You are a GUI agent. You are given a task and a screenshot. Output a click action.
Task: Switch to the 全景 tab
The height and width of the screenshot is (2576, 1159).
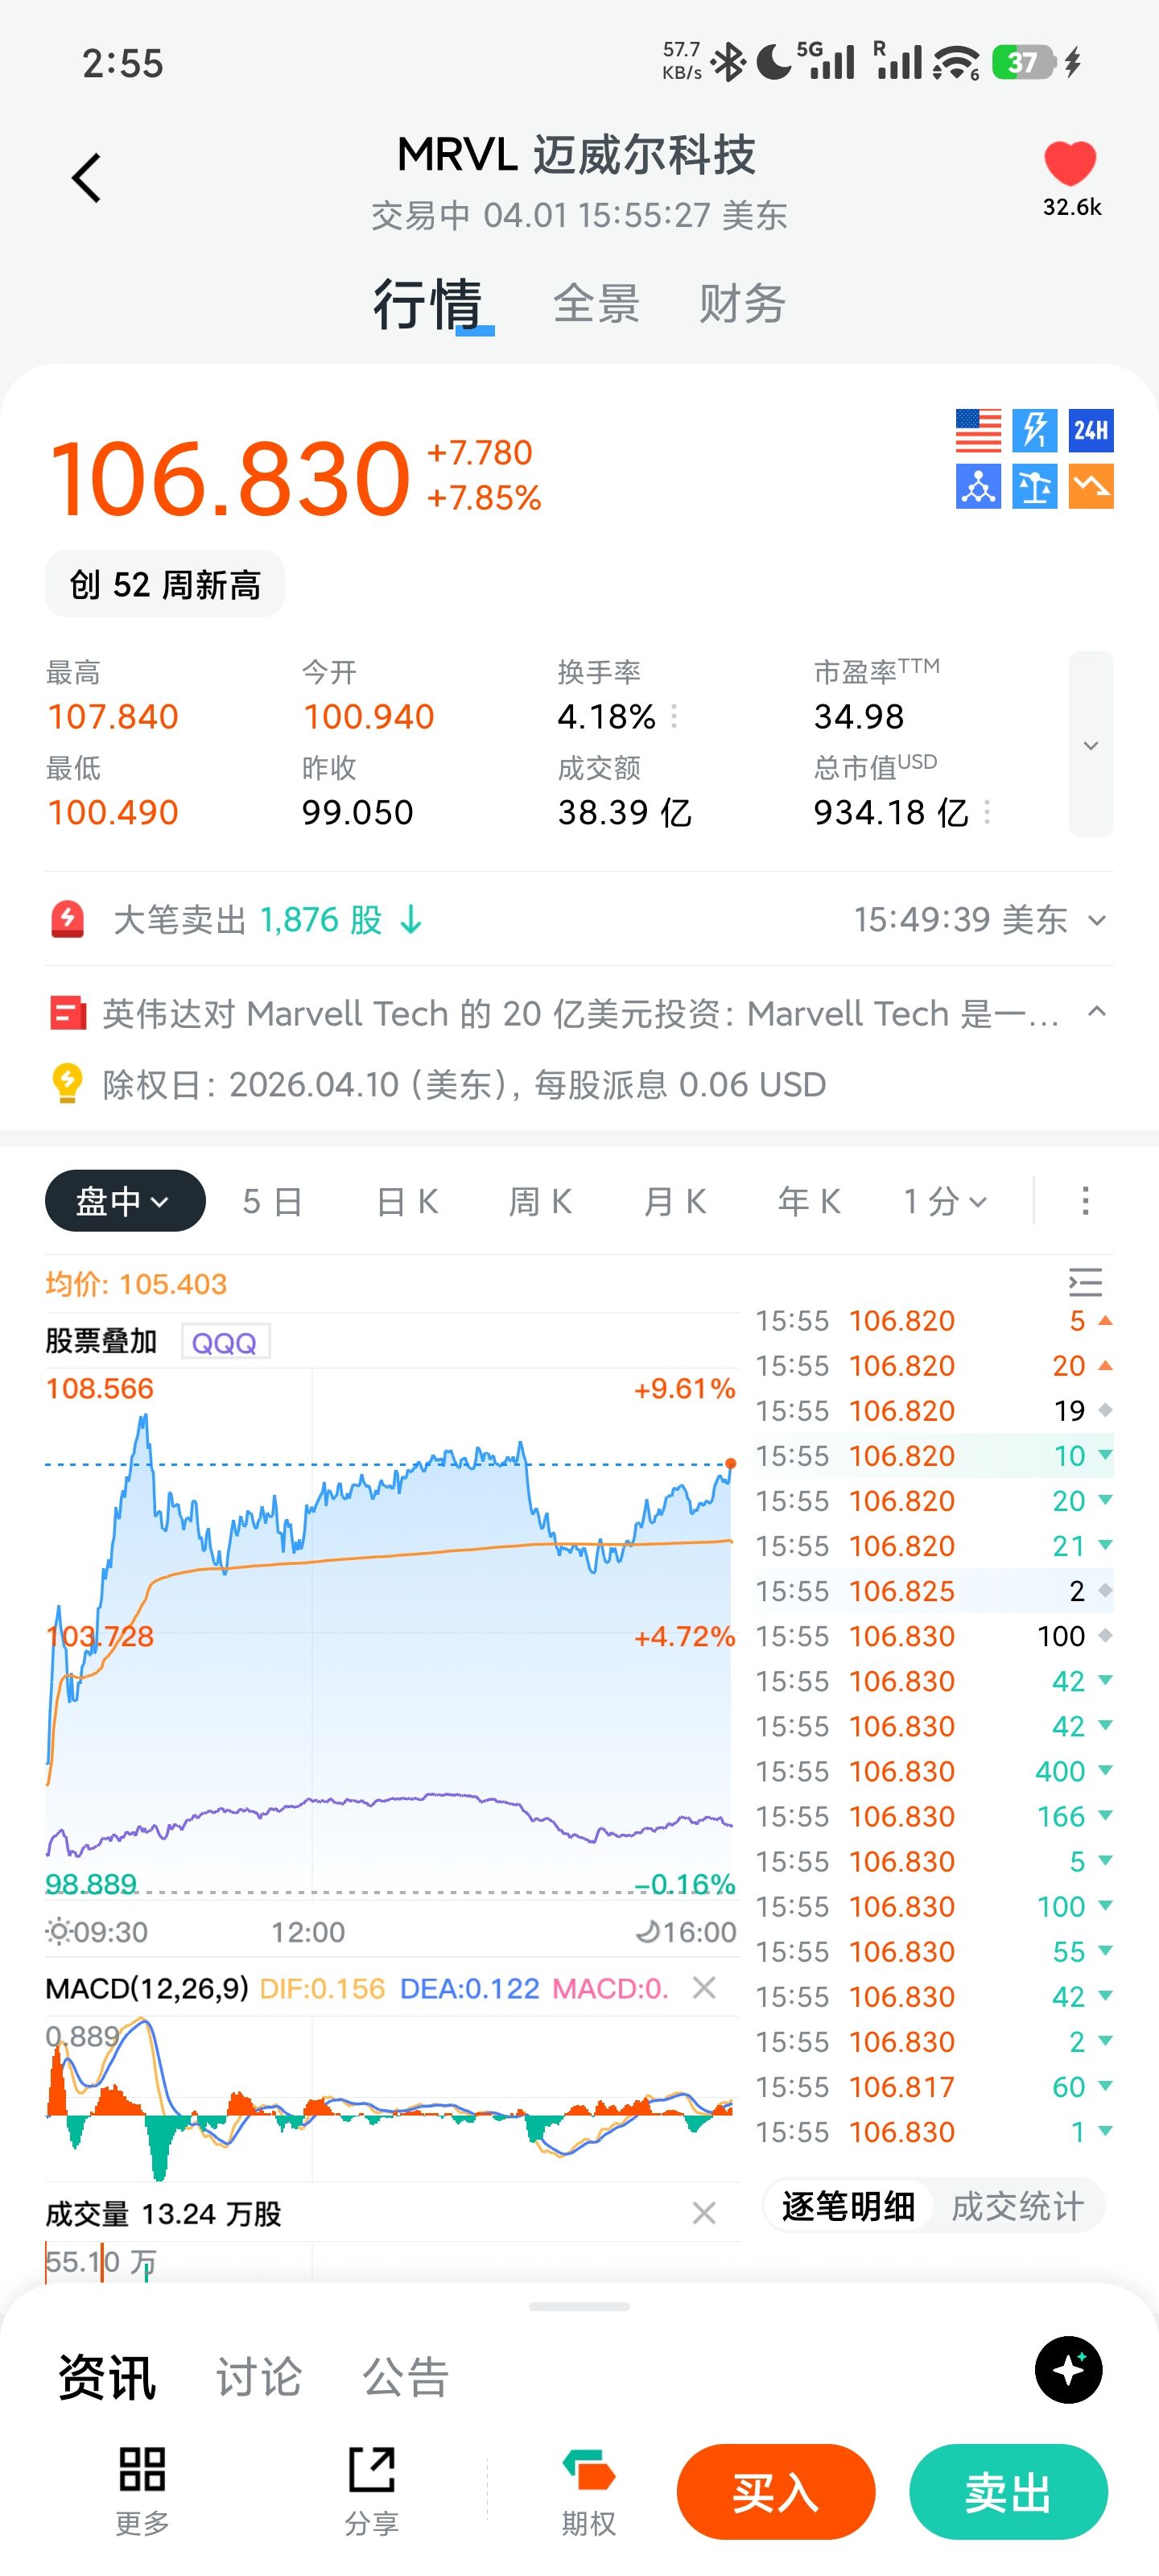[x=596, y=304]
